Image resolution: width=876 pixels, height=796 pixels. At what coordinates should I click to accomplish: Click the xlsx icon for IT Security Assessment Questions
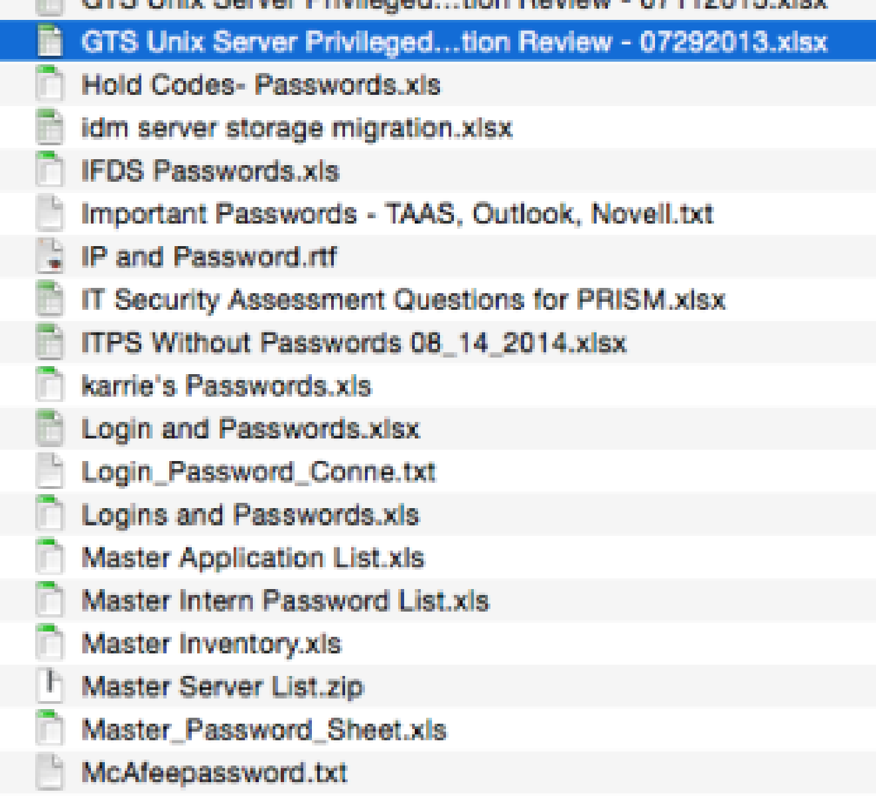[50, 299]
